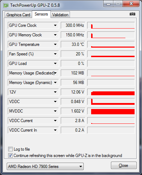Open the Fan Speed (%) dropdown
142x175 pixels.
pos(33,54)
